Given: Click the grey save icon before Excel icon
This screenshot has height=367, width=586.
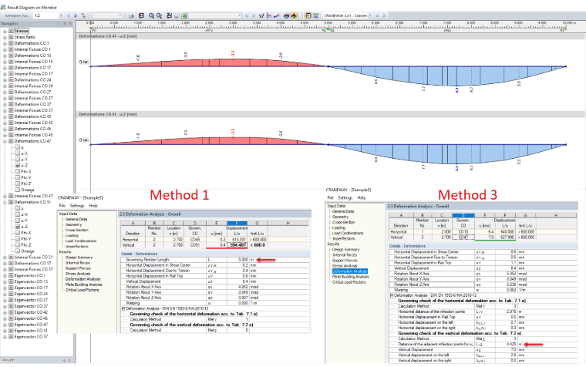Looking at the screenshot, I should click(177, 15).
